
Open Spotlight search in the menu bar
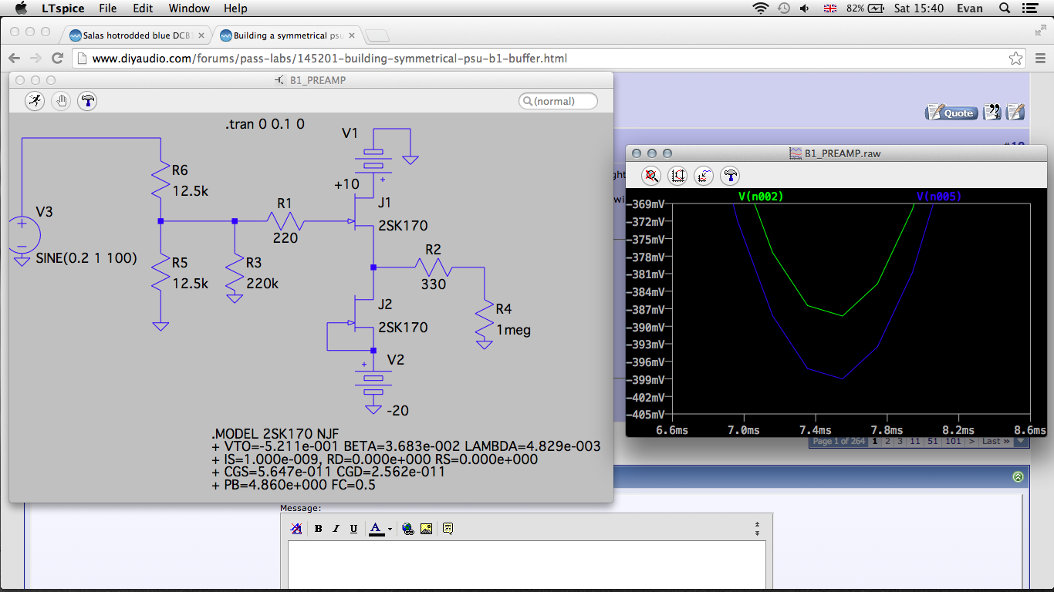coord(1005,8)
